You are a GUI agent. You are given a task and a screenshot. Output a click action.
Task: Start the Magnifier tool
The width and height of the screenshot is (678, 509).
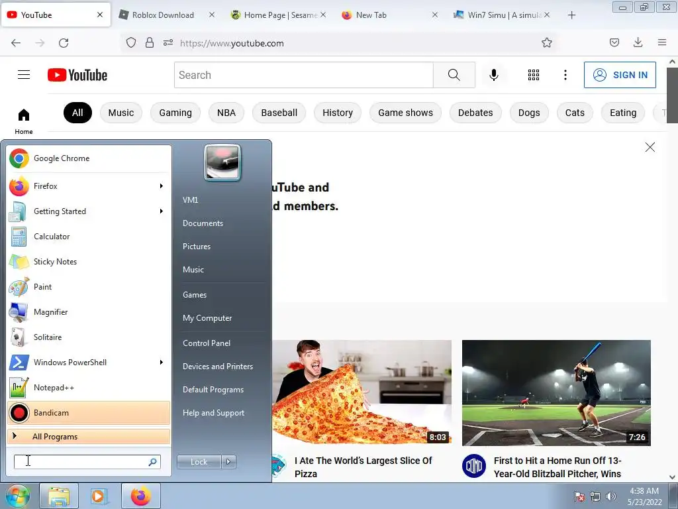pyautogui.click(x=89, y=311)
